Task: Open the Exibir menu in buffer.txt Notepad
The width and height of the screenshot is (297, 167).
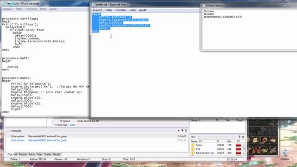Action: (x=133, y=10)
